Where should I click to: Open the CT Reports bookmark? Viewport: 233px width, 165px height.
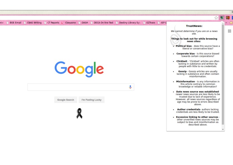tap(52, 23)
